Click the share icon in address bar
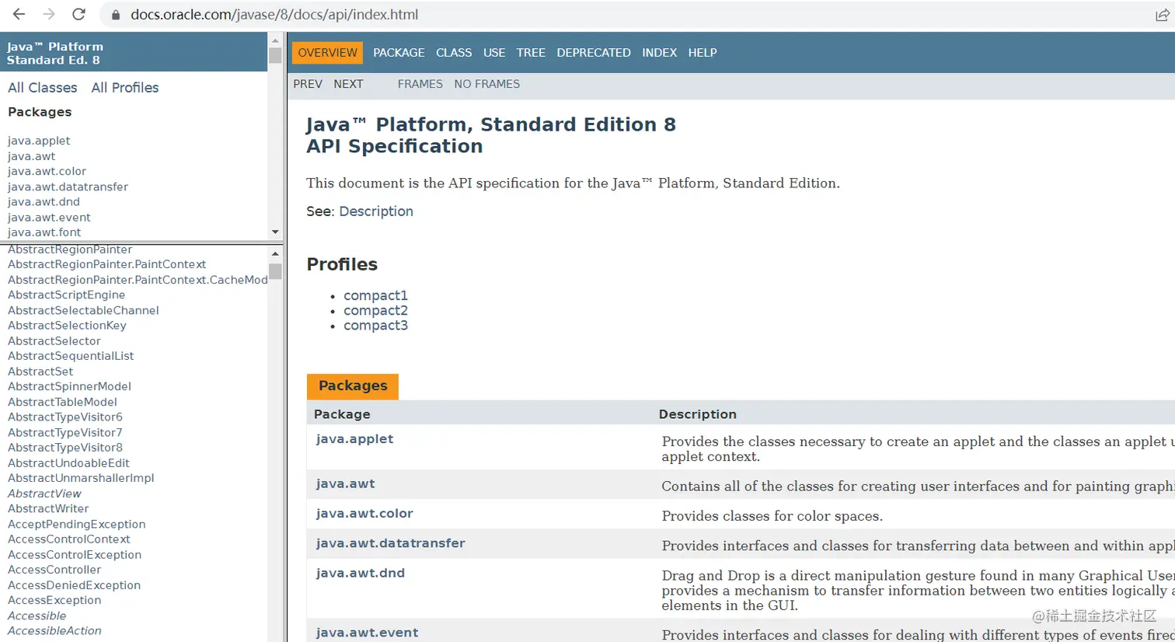Viewport: 1175px width, 642px height. (x=1162, y=15)
